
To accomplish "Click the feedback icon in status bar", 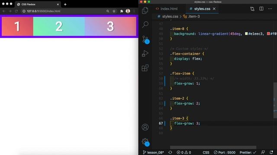I will (x=263, y=152).
